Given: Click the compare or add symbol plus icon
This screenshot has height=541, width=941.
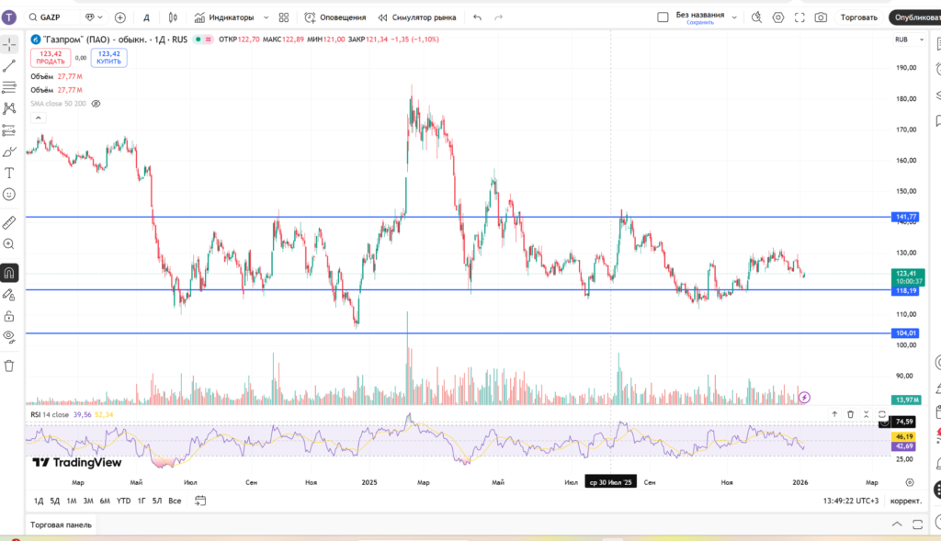Looking at the screenshot, I should 120,17.
